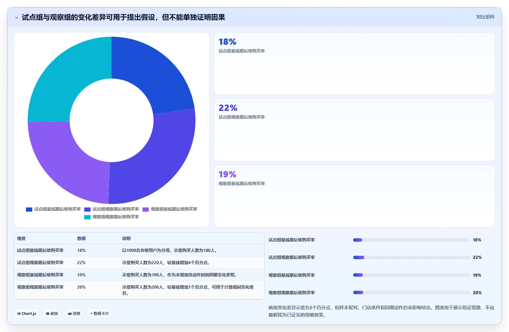Toggle legend item 试点组观察期后续购买率
Screen dimensions: 509x332
[111, 209]
